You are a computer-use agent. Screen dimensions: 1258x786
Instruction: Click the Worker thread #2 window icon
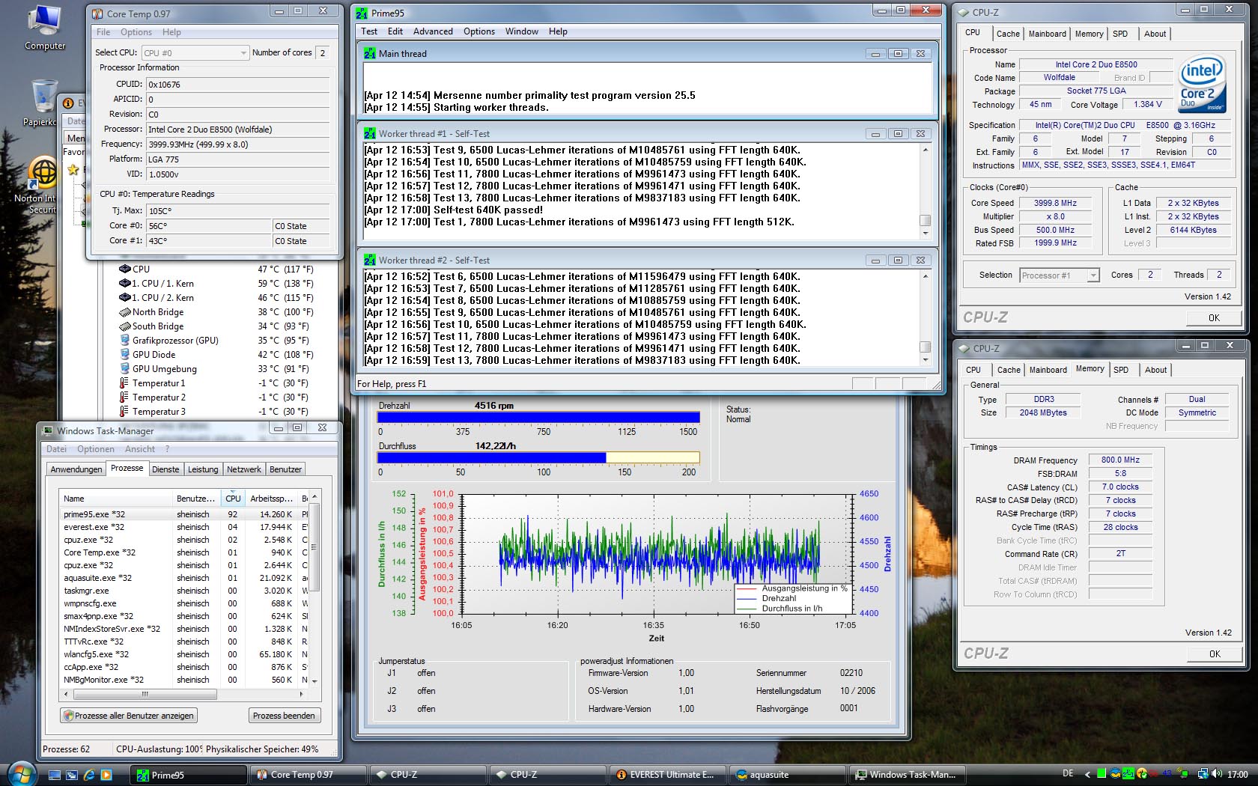370,260
